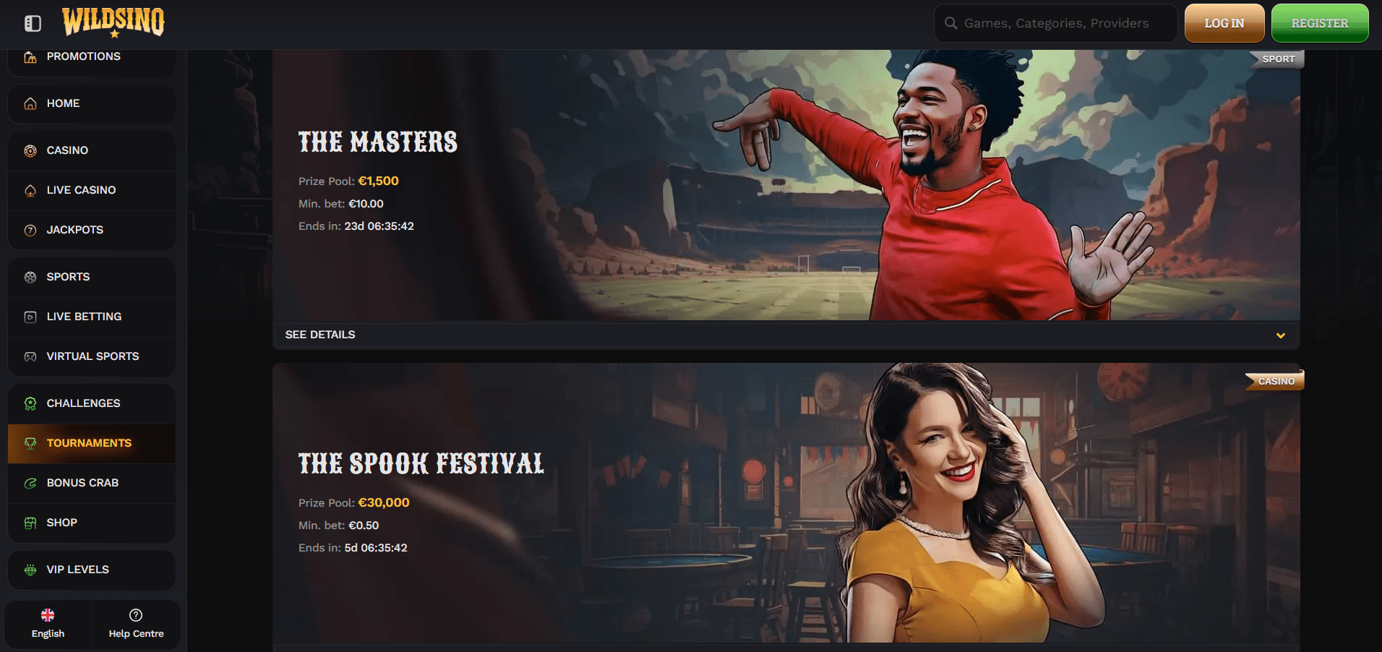1382x652 pixels.
Task: Click the green Register button
Action: click(x=1320, y=23)
